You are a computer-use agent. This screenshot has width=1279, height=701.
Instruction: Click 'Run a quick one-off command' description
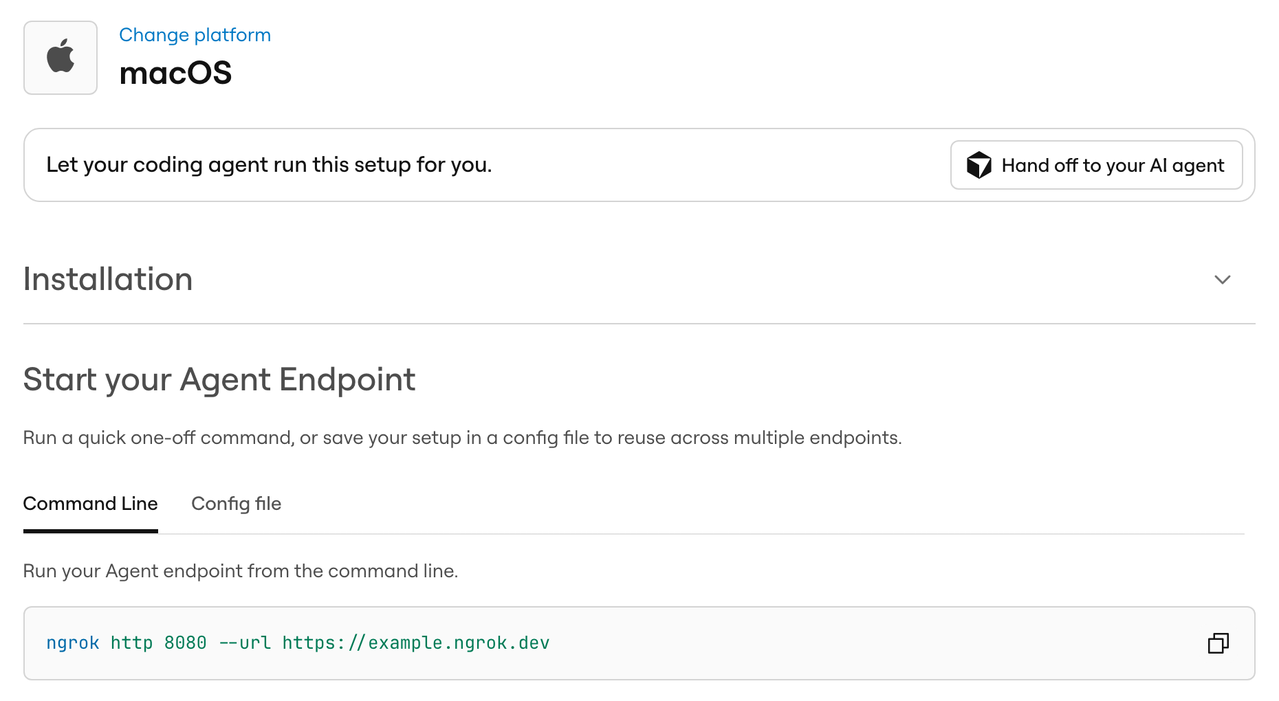462,438
